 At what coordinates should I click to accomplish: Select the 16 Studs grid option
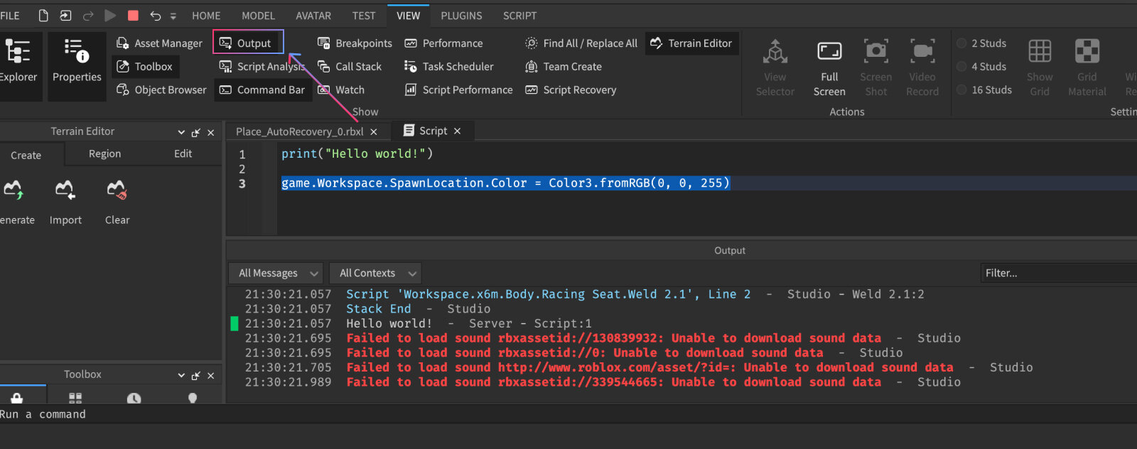coord(984,90)
